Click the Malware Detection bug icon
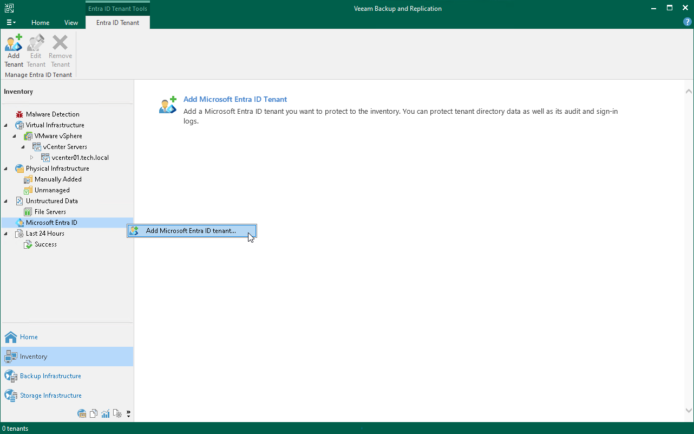Image resolution: width=694 pixels, height=434 pixels. pyautogui.click(x=19, y=114)
